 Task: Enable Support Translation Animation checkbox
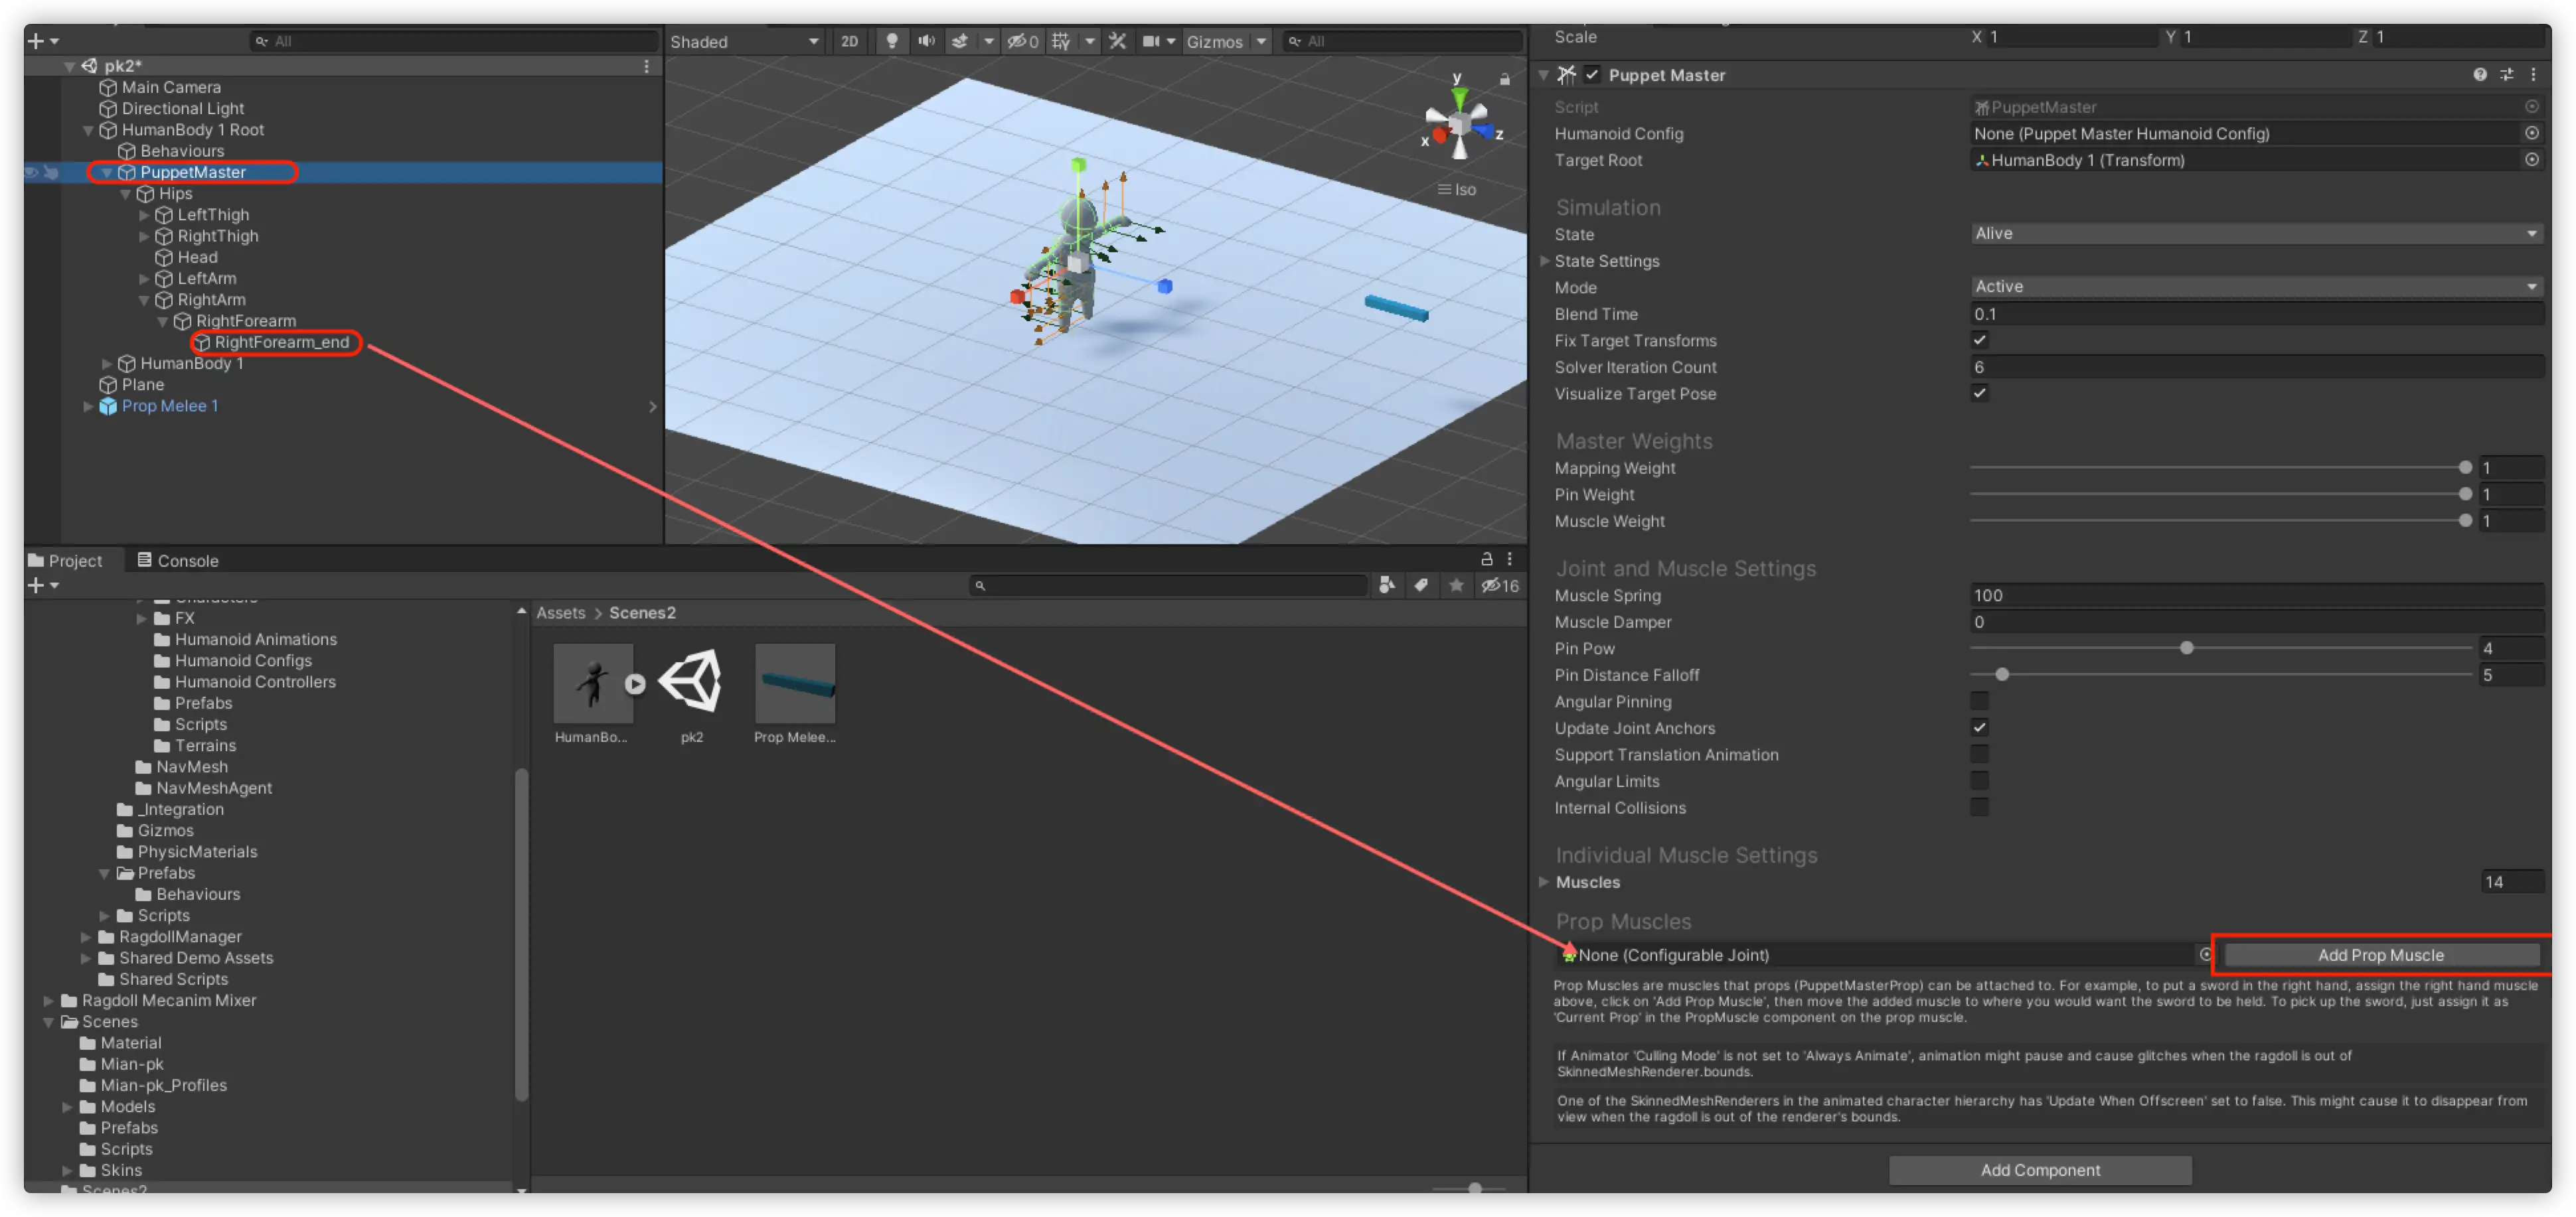[x=1979, y=754]
